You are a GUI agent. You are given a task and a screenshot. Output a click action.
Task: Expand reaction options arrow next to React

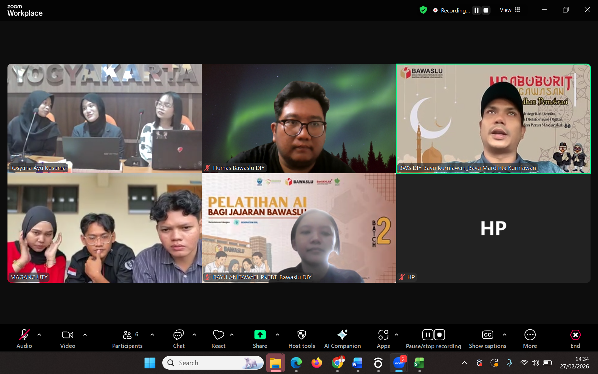tap(232, 335)
